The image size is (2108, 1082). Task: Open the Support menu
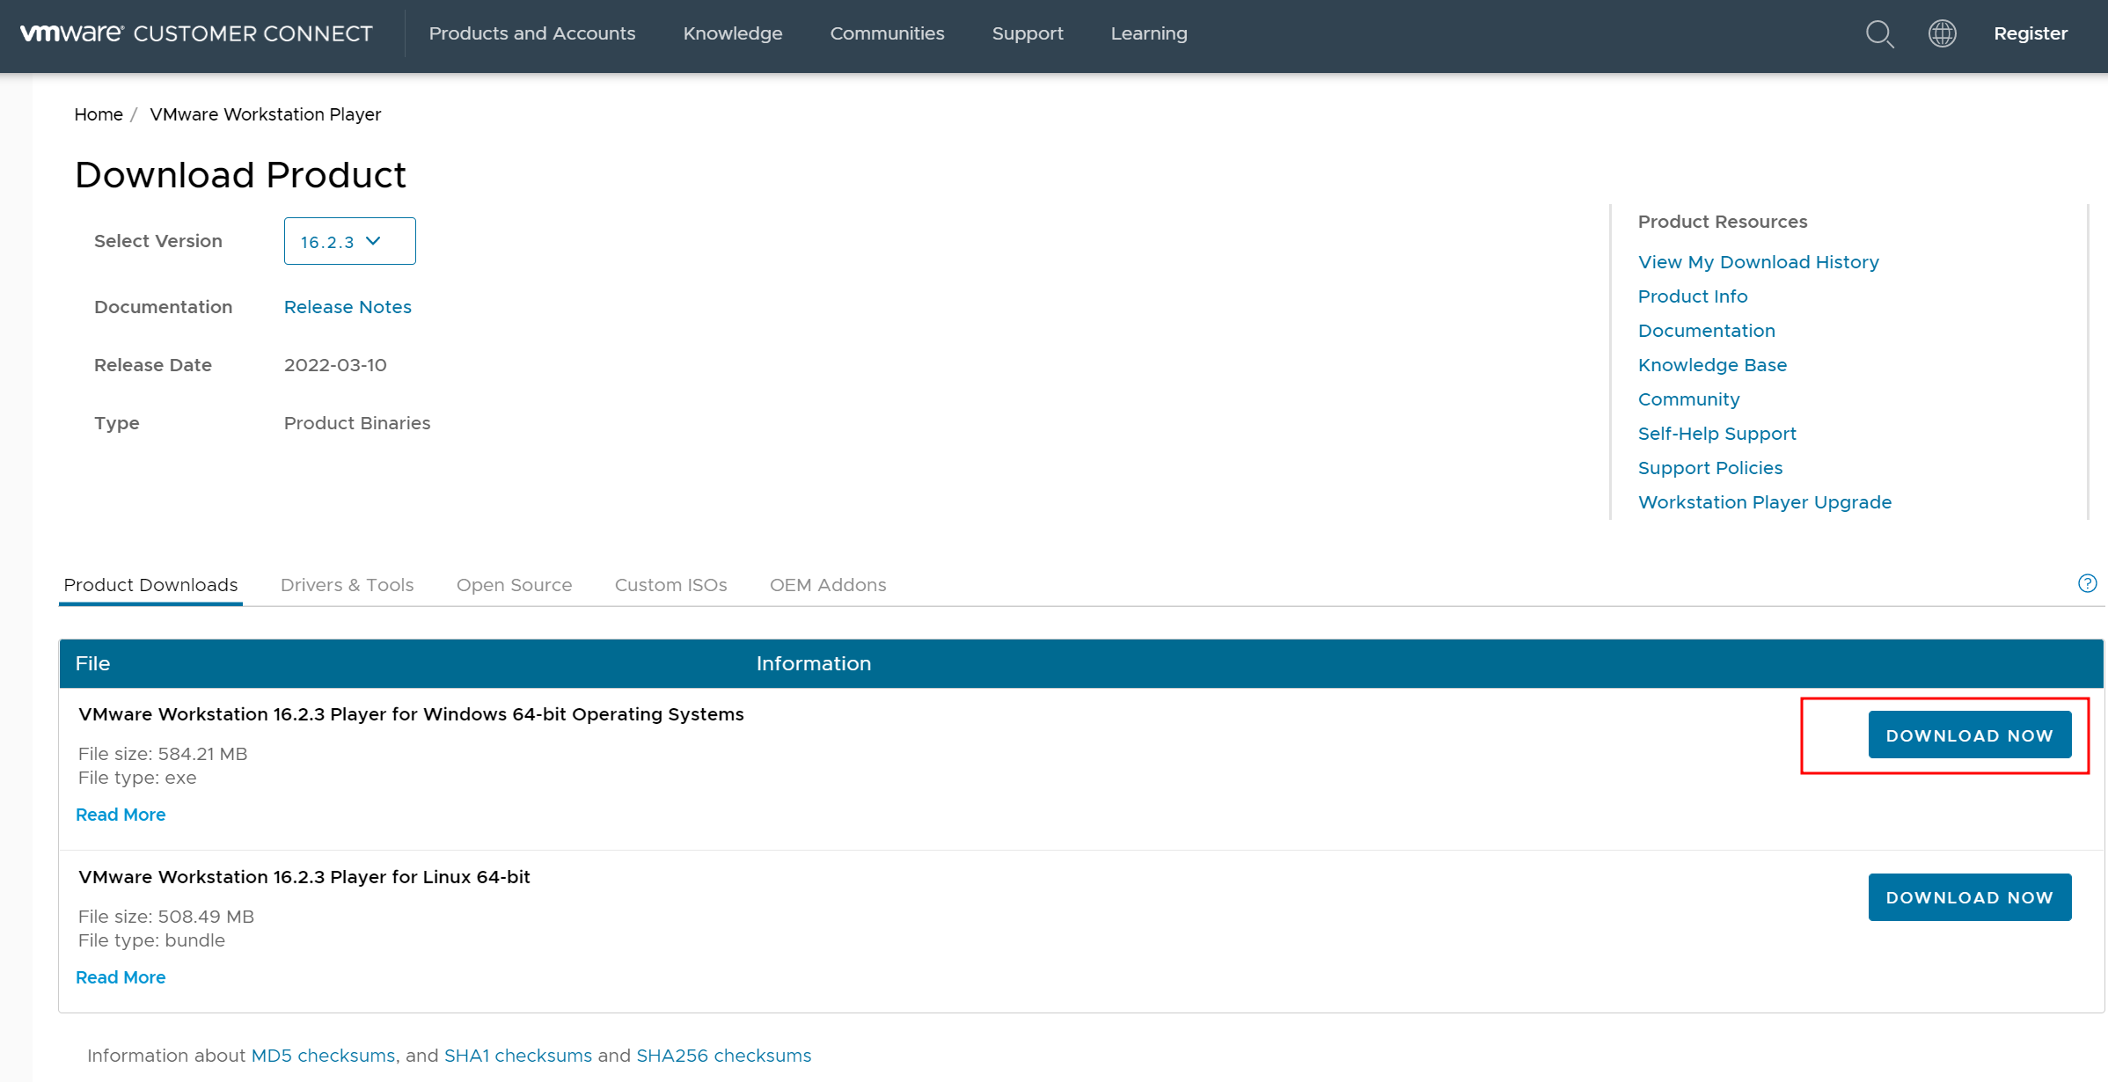(x=1027, y=33)
